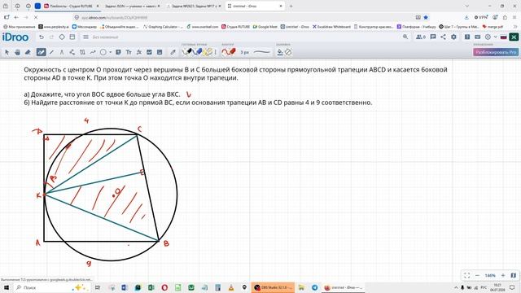The width and height of the screenshot is (521, 293).
Task: Open the Graphing Calculator bookmark
Action: pos(163,27)
